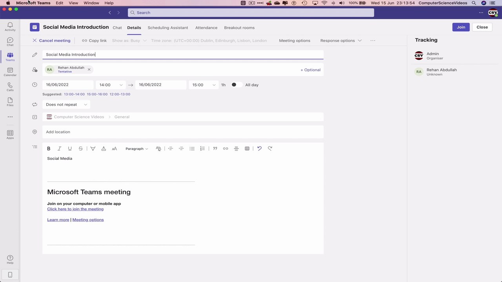Viewport: 502px width, 282px height.
Task: Open the Paragraph style dropdown
Action: tap(136, 148)
